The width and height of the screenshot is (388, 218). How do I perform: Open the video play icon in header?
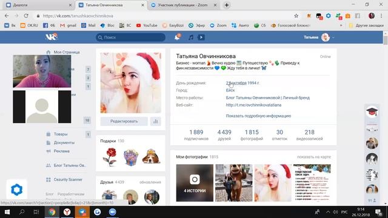click(201, 38)
